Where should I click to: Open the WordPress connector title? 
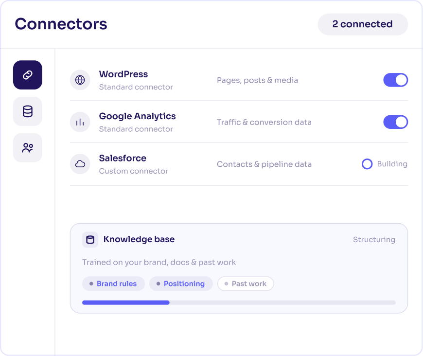pyautogui.click(x=123, y=74)
